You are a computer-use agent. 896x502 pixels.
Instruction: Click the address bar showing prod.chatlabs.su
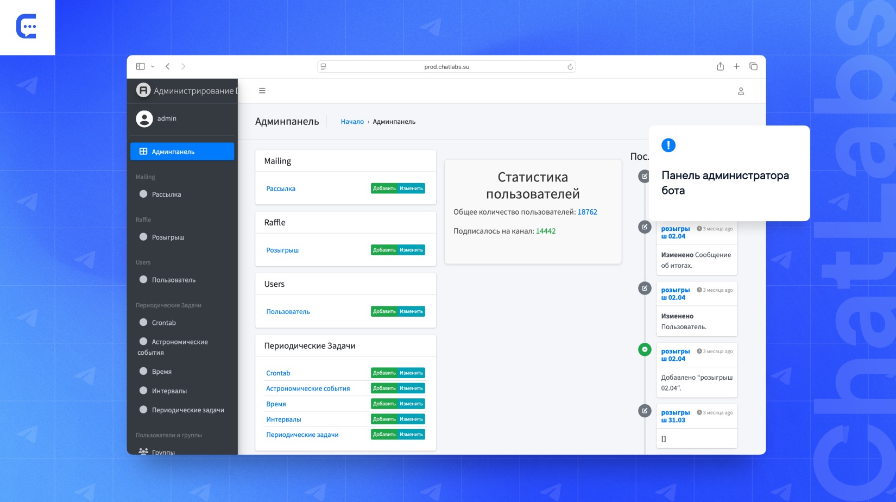(x=446, y=66)
